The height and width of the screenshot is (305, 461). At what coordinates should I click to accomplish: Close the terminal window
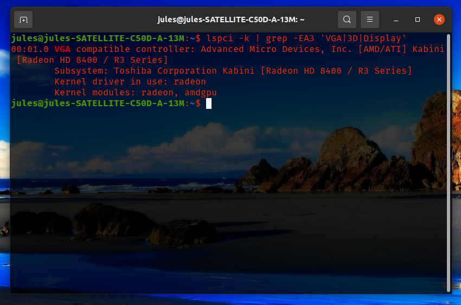(x=439, y=20)
